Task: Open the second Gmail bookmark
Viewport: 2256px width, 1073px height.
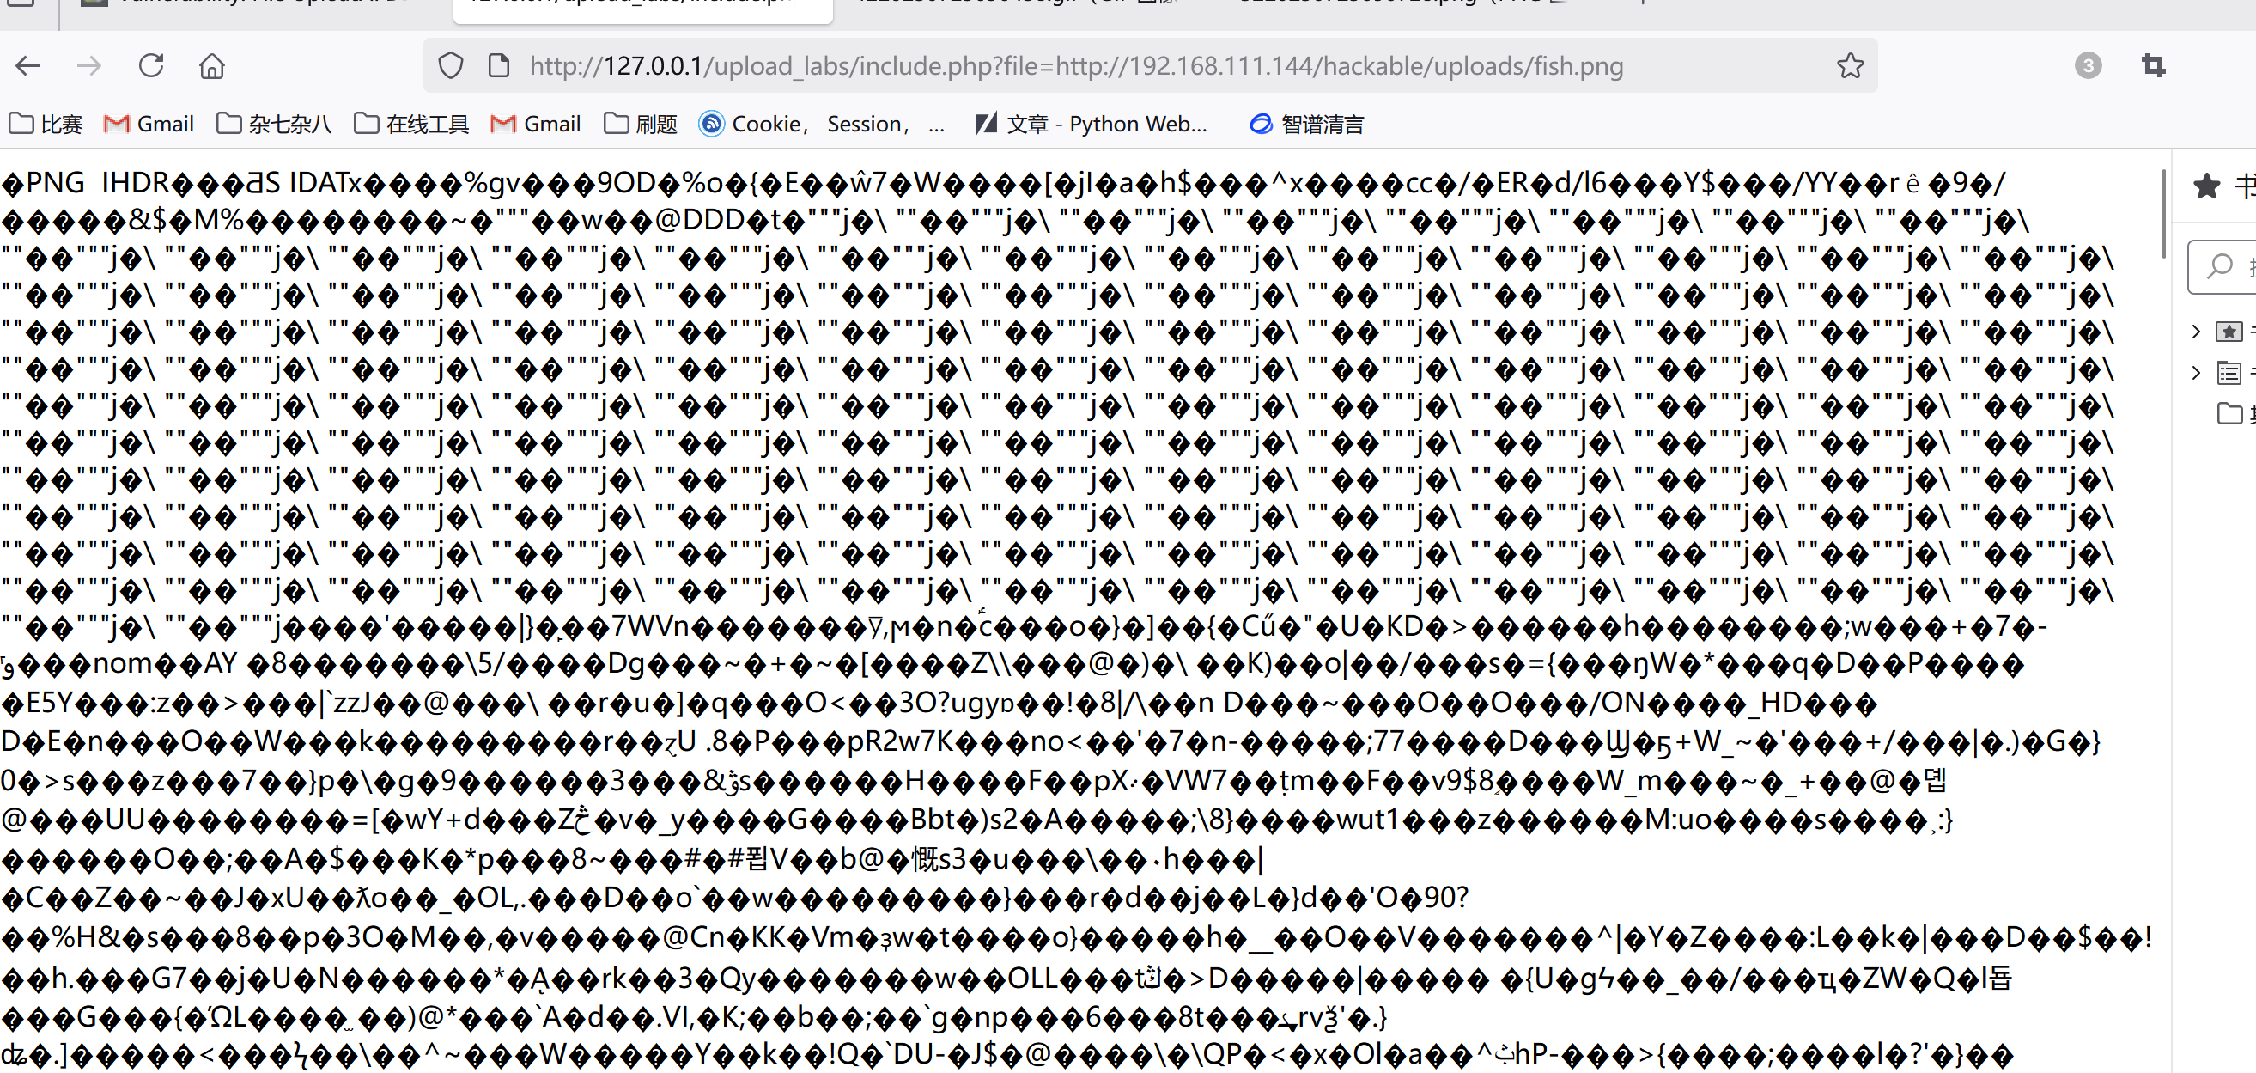Action: 536,125
